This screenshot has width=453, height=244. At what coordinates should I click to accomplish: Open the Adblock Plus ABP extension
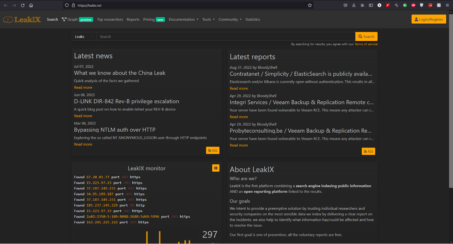[x=413, y=5]
